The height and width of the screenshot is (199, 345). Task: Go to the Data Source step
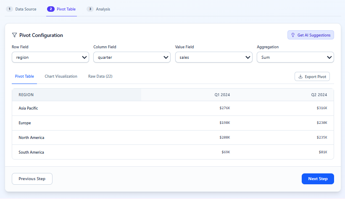tap(26, 9)
